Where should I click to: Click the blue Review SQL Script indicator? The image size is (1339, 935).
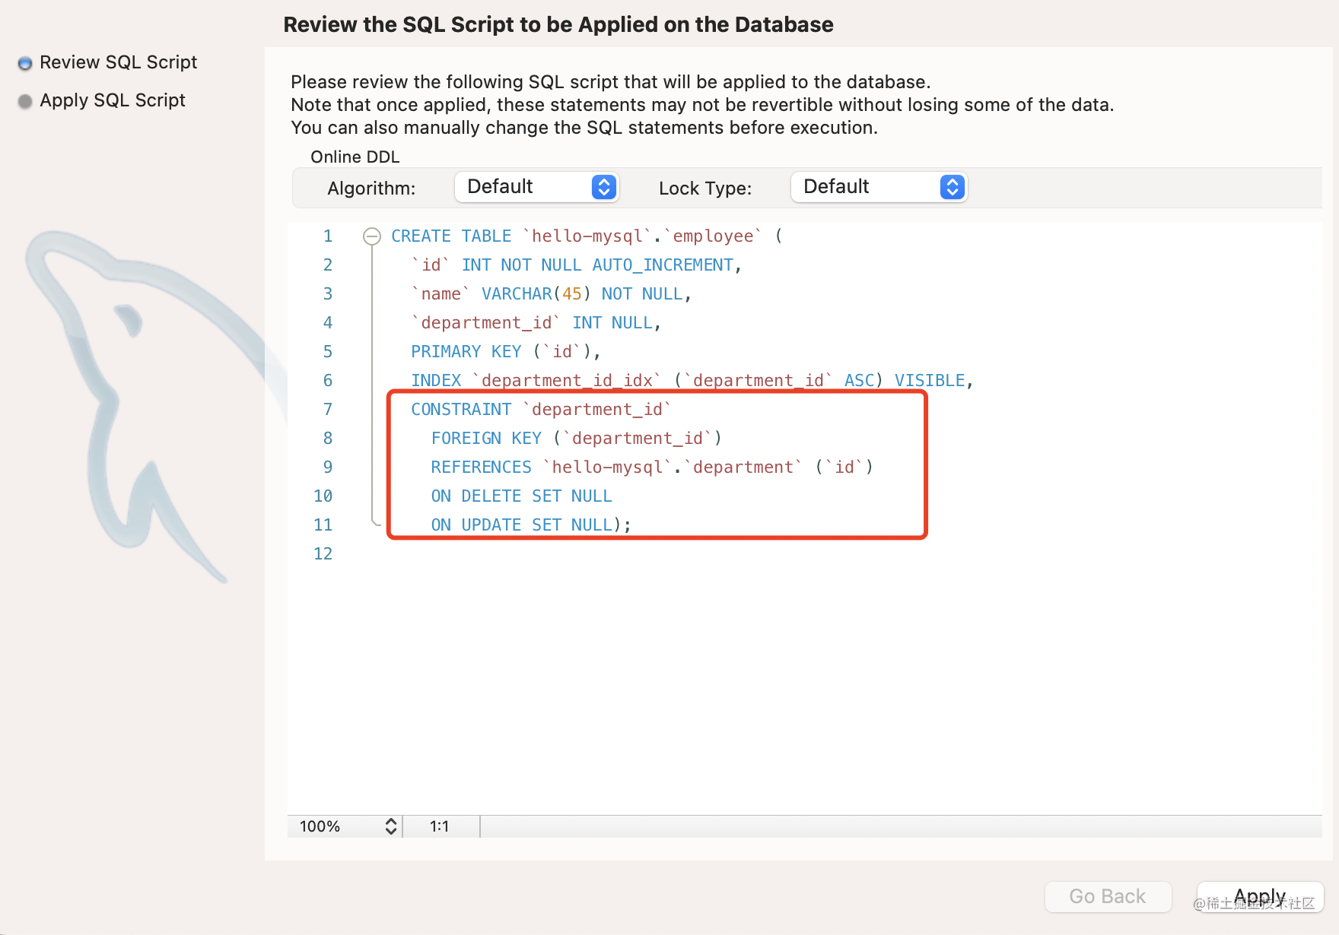pos(25,63)
